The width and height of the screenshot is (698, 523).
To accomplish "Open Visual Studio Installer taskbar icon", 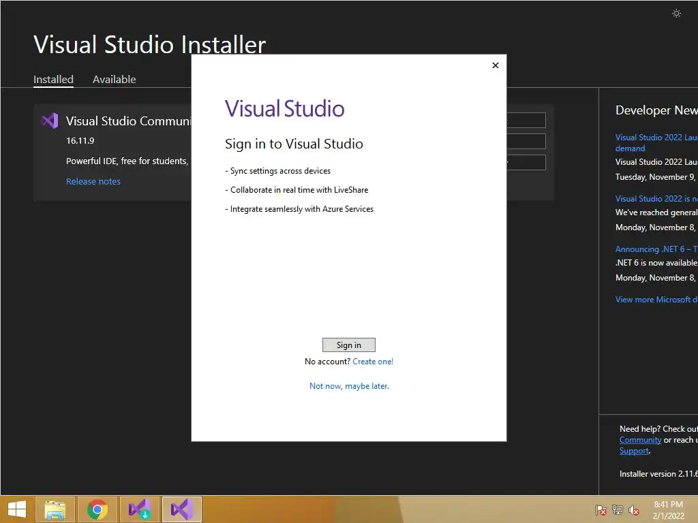I will click(x=139, y=509).
